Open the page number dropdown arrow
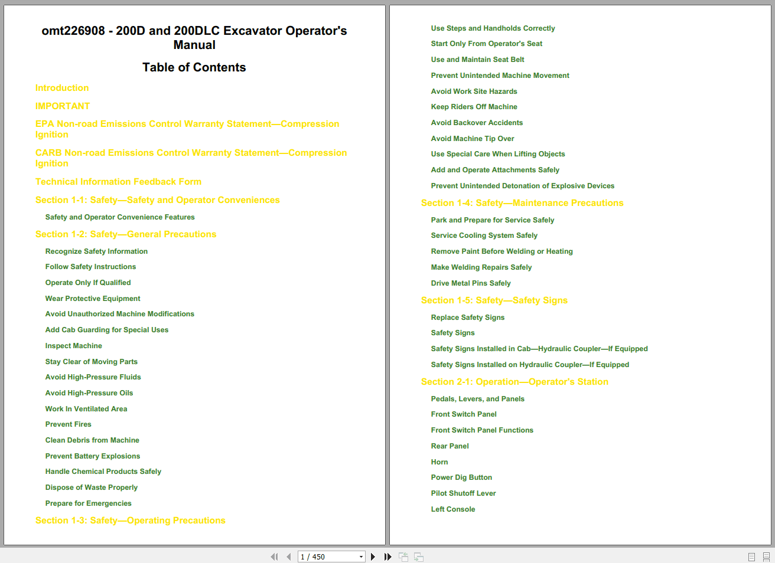The width and height of the screenshot is (775, 563). 361,557
